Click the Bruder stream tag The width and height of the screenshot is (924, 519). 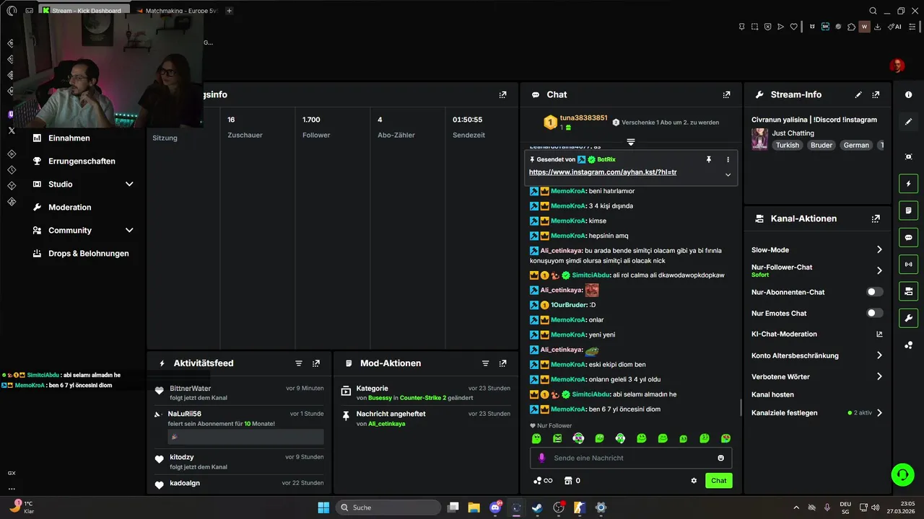coord(821,145)
